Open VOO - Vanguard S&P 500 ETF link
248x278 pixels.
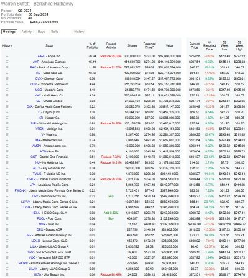pos(49,257)
